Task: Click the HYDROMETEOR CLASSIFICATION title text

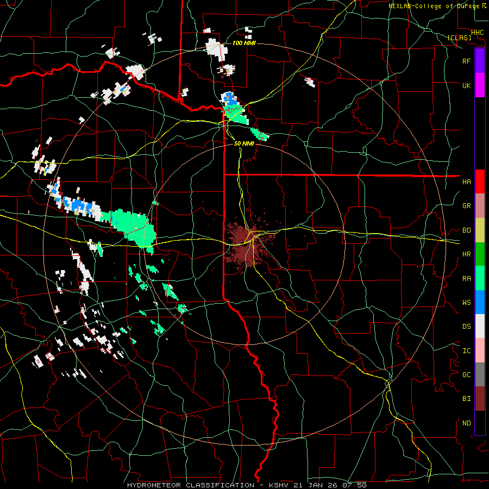Action: 191,485
